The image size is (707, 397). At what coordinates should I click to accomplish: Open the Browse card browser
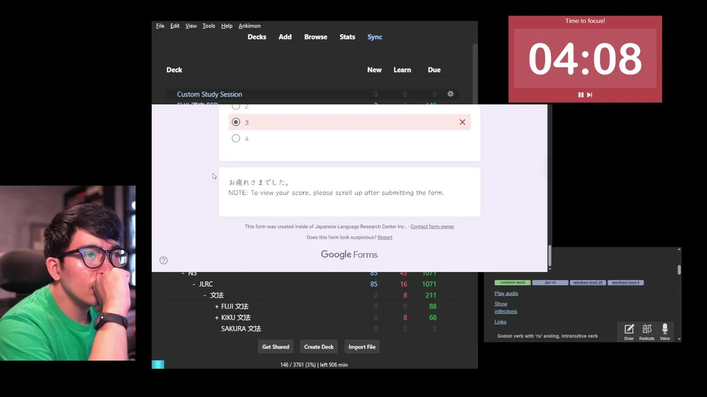316,37
